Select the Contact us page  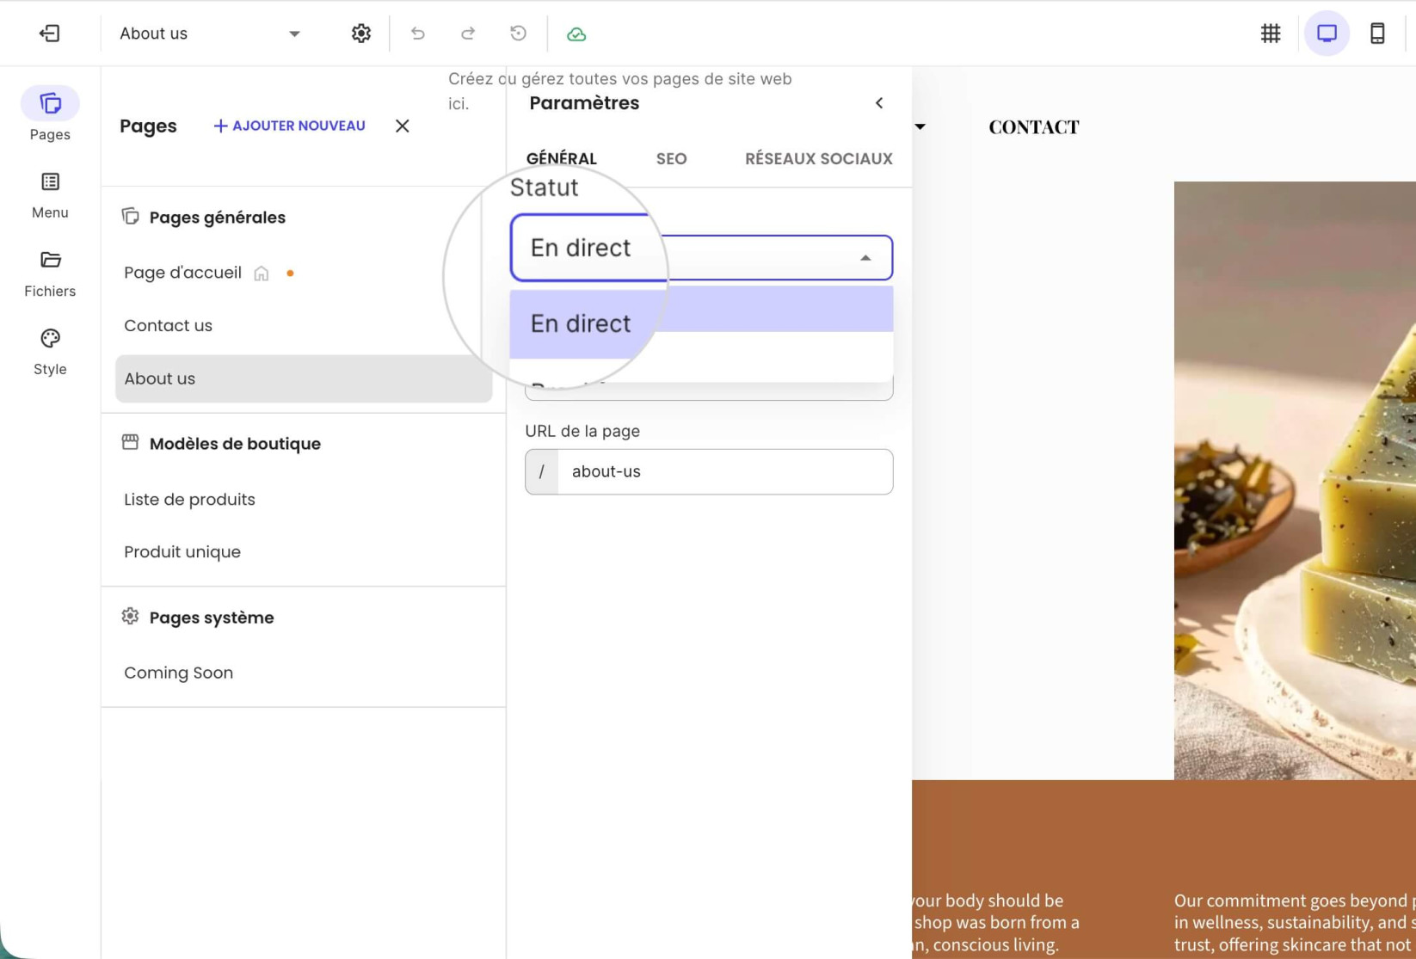coord(168,326)
